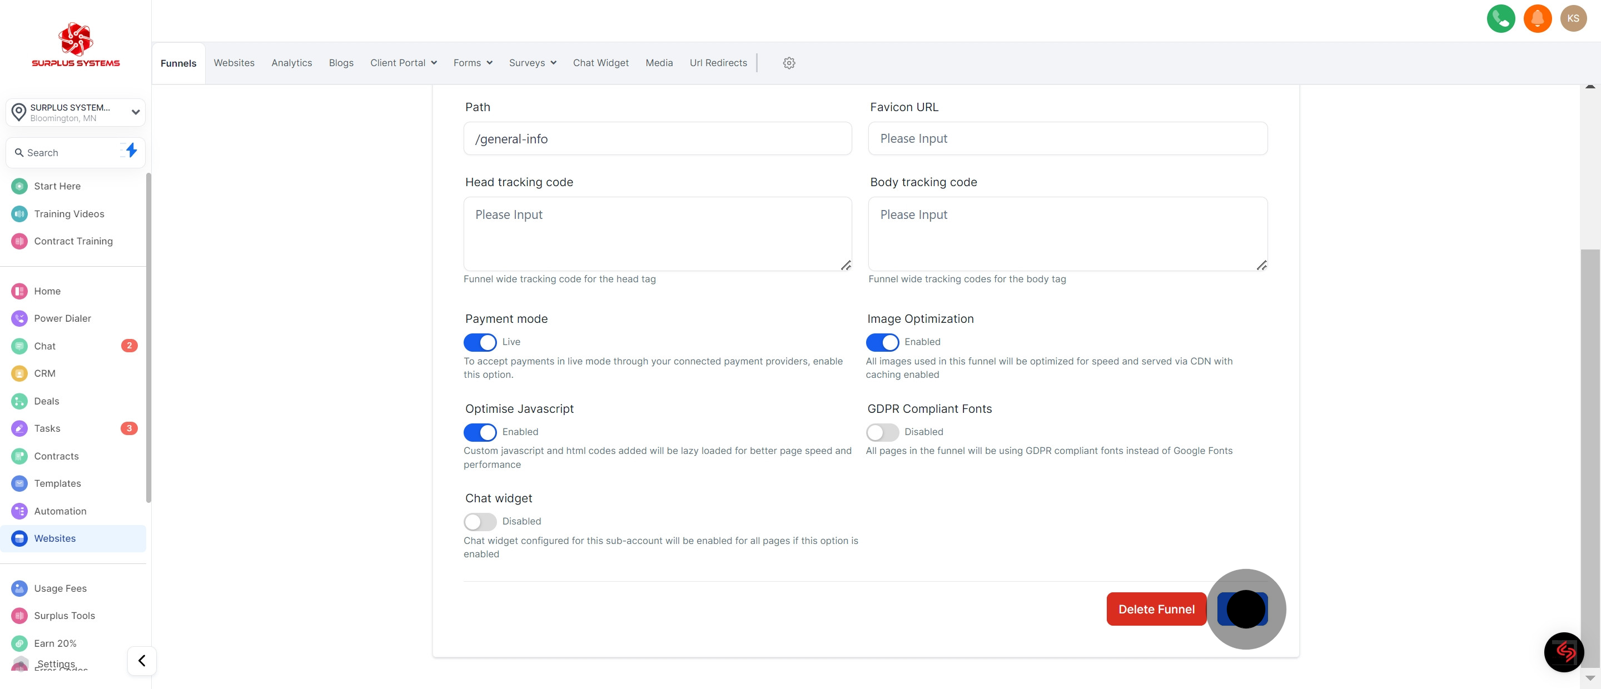Screen dimensions: 1601x689
Task: Click the KS user avatar
Action: click(x=1573, y=19)
